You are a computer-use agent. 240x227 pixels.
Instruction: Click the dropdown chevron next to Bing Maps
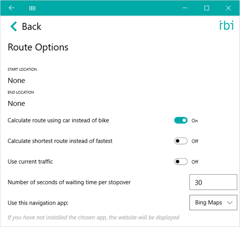[x=230, y=202]
